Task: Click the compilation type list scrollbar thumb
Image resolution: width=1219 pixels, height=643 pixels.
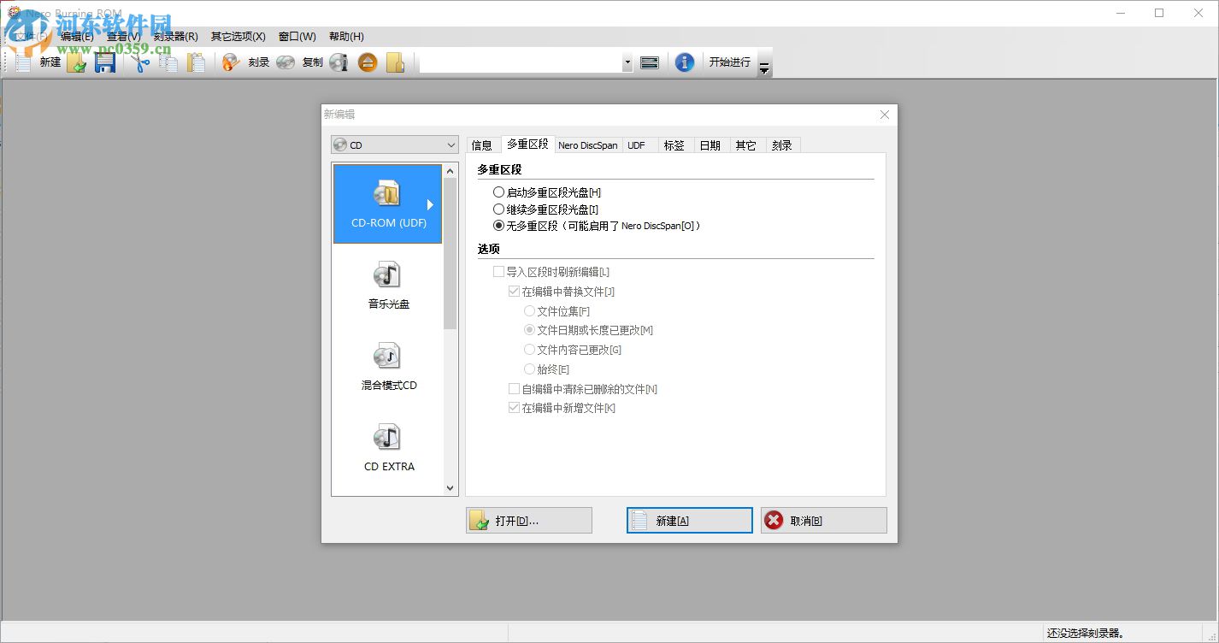Action: pyautogui.click(x=450, y=253)
